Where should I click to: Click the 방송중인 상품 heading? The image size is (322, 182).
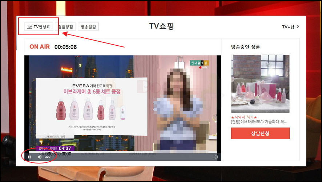245,47
